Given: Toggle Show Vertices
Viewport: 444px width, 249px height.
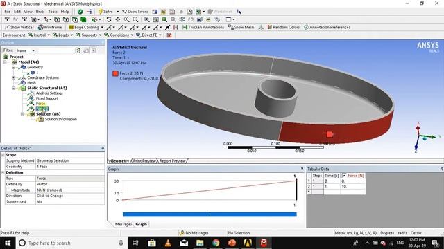Looking at the screenshot, I should pos(19,27).
